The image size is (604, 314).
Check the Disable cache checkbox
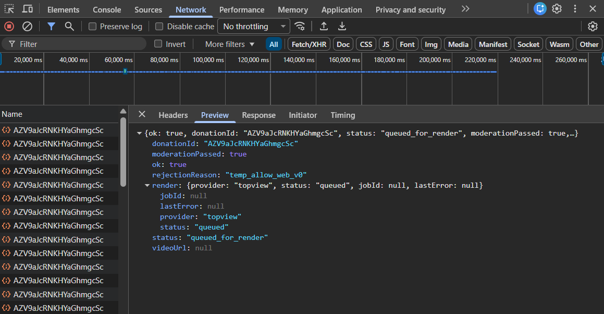(159, 27)
